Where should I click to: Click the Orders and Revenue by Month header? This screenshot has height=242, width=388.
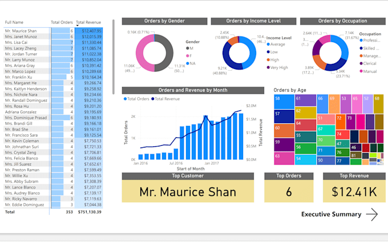point(193,90)
